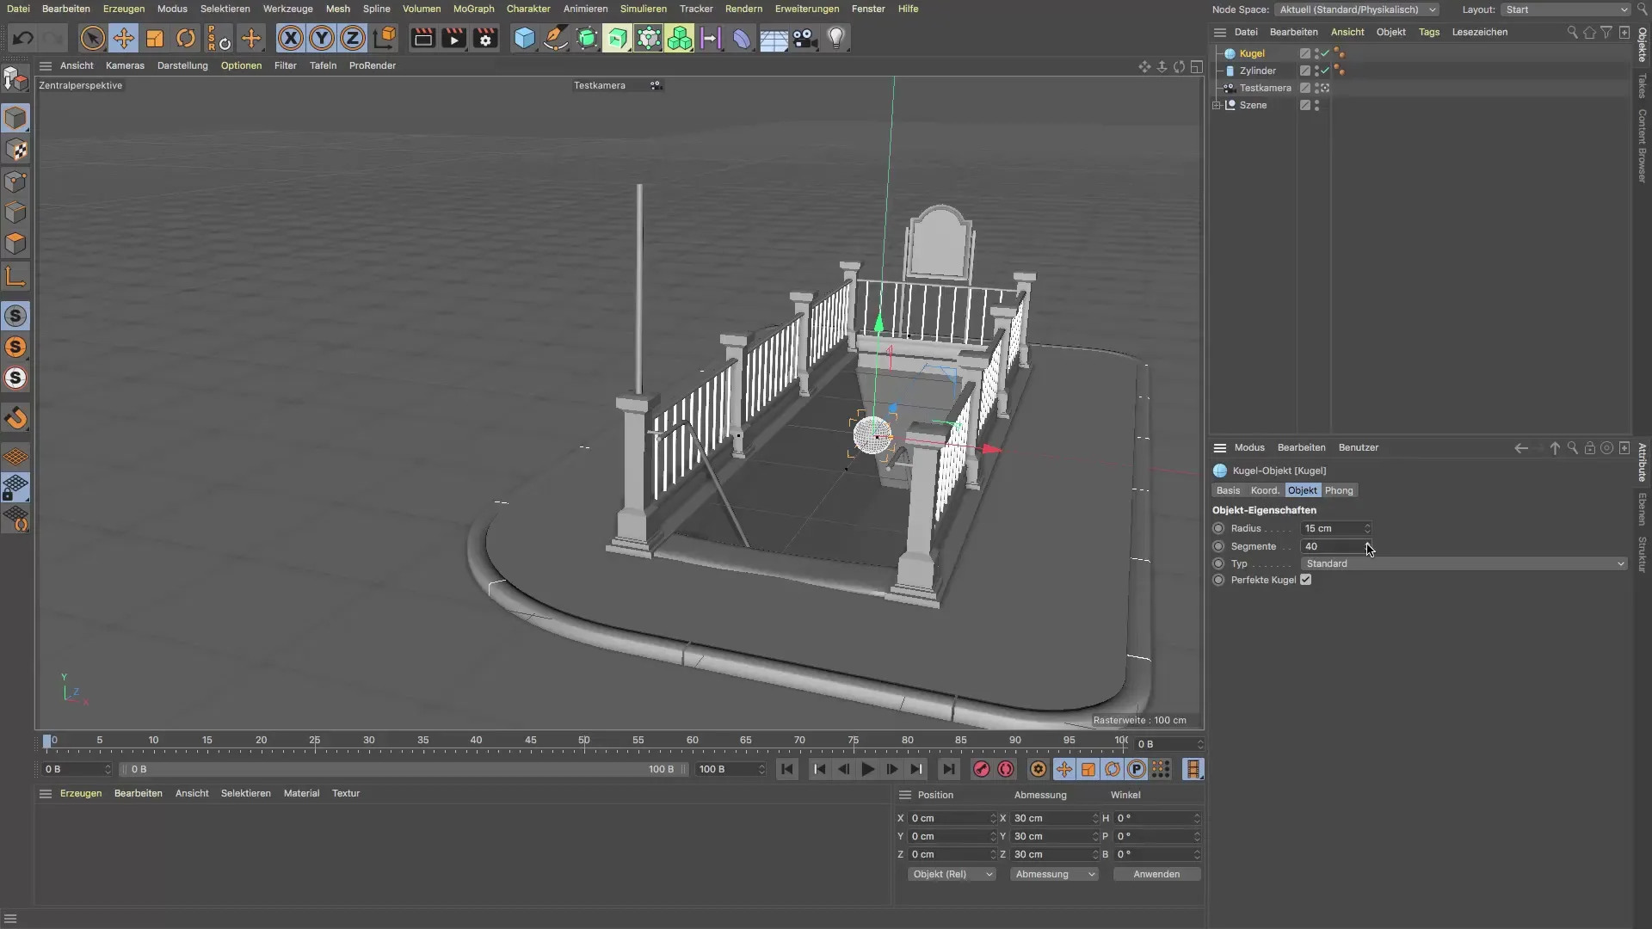The height and width of the screenshot is (929, 1652).
Task: Open the MoGraph menu
Action: (473, 9)
